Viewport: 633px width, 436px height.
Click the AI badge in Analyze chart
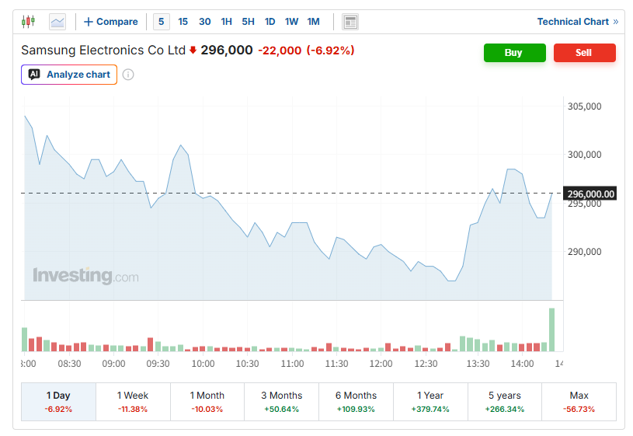[34, 75]
